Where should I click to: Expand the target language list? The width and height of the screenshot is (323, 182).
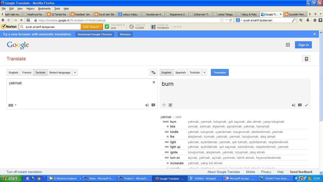(204, 72)
